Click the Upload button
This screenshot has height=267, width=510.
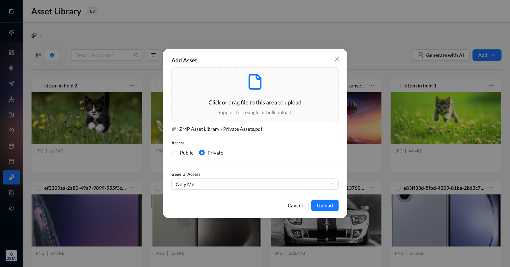(325, 205)
